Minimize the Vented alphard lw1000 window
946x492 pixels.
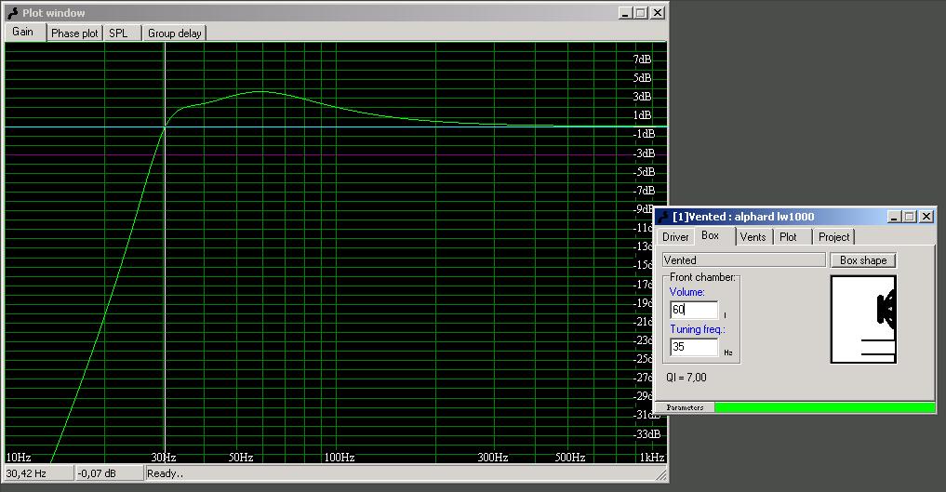(894, 217)
